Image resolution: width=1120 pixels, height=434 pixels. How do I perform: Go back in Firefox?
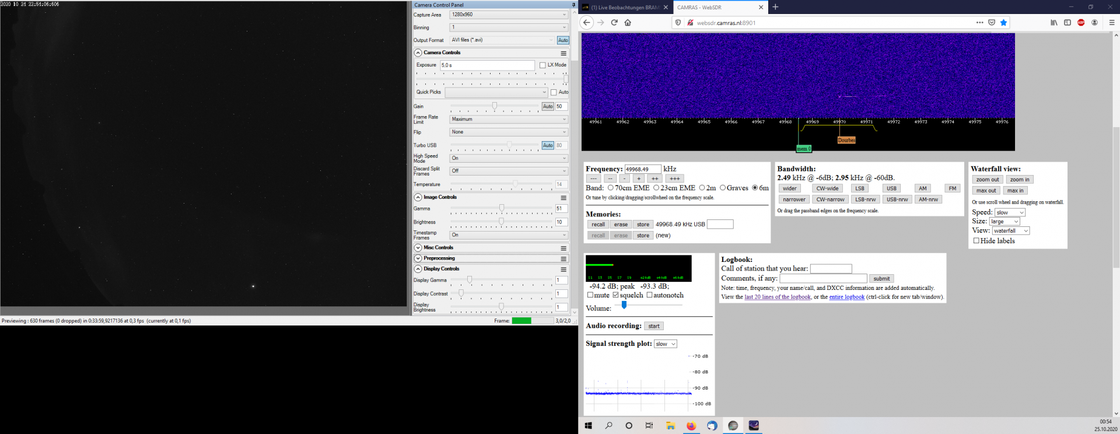click(x=587, y=23)
